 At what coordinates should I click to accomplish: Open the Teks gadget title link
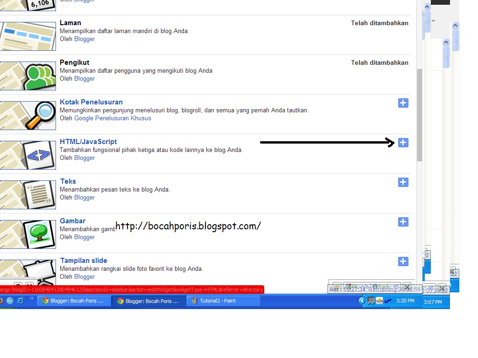68,181
